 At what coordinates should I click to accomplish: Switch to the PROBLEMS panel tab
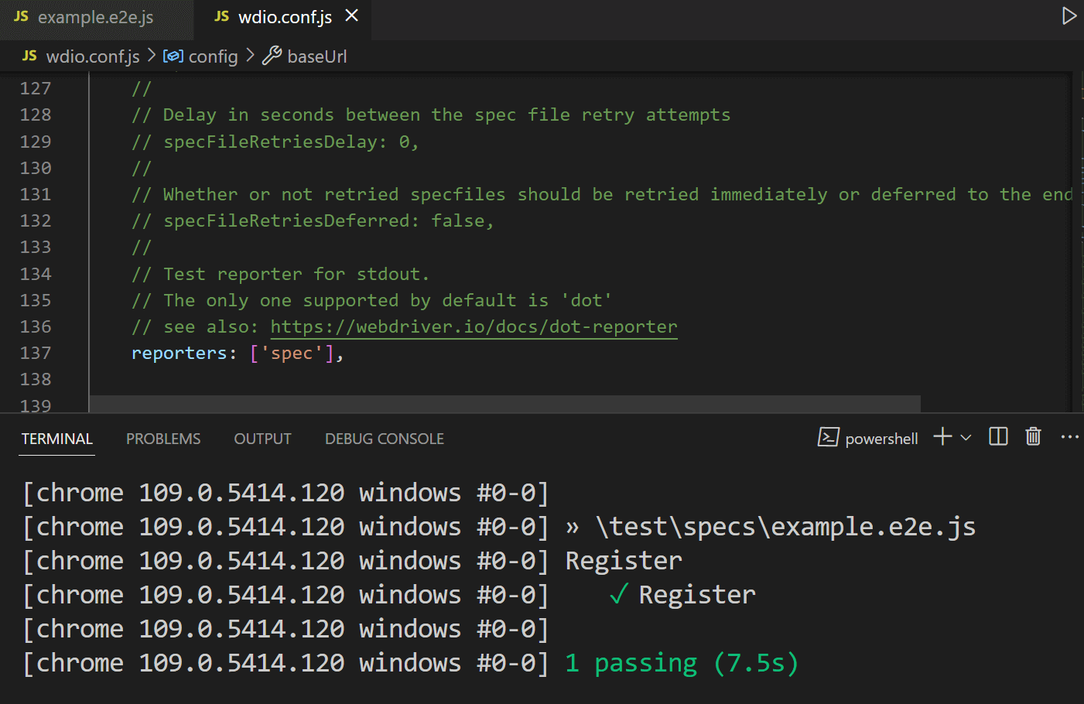click(163, 439)
